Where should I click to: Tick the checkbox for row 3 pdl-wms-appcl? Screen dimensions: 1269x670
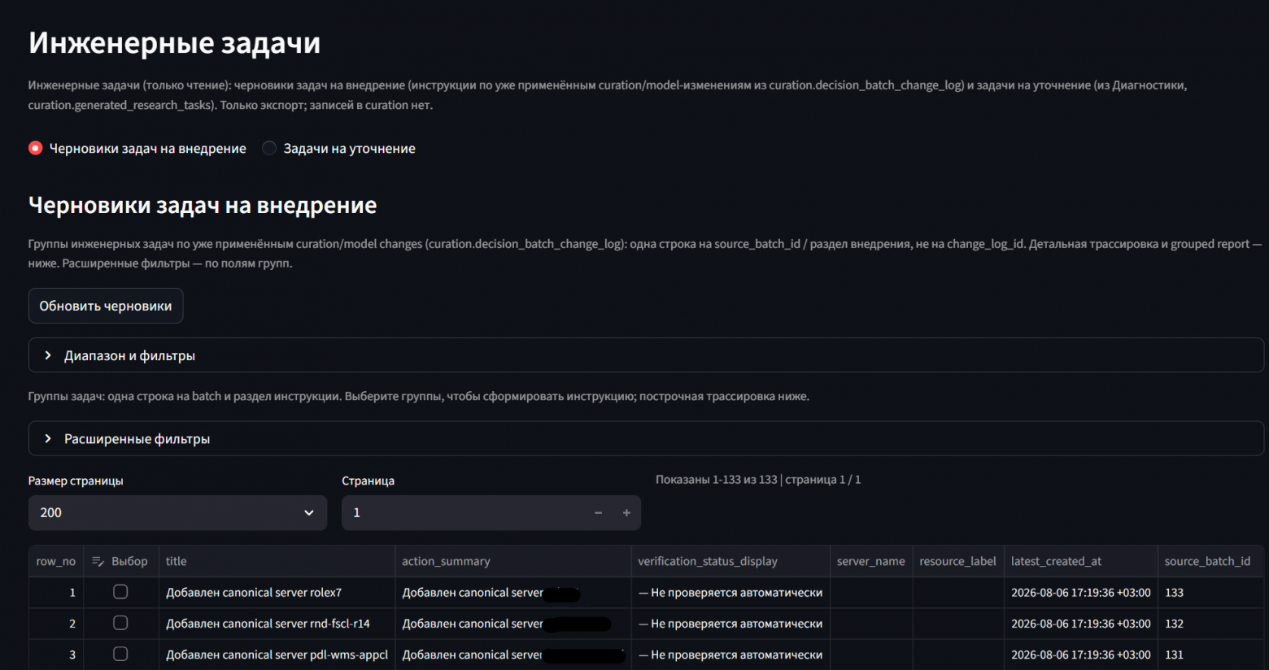[x=120, y=654]
